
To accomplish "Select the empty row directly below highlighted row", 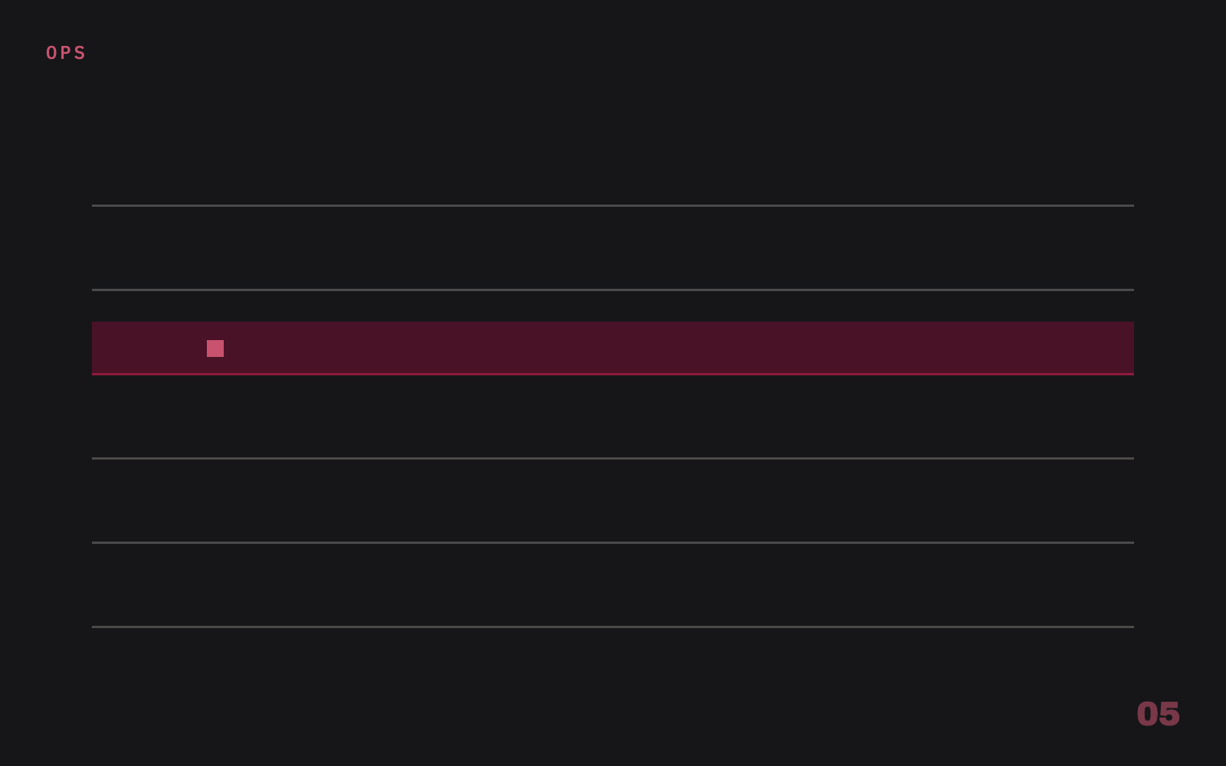I will pyautogui.click(x=613, y=416).
